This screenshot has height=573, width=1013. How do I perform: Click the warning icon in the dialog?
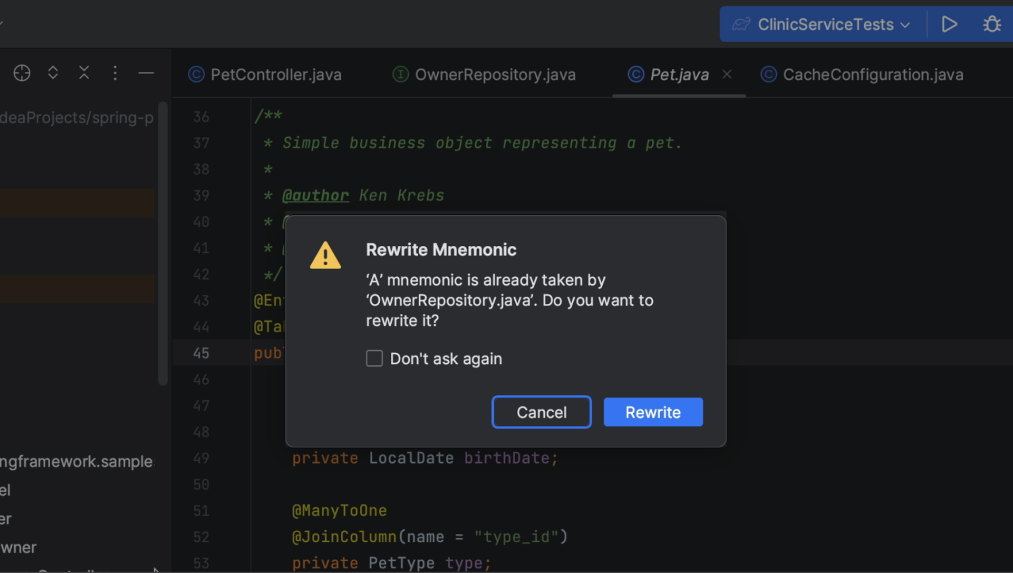click(324, 255)
